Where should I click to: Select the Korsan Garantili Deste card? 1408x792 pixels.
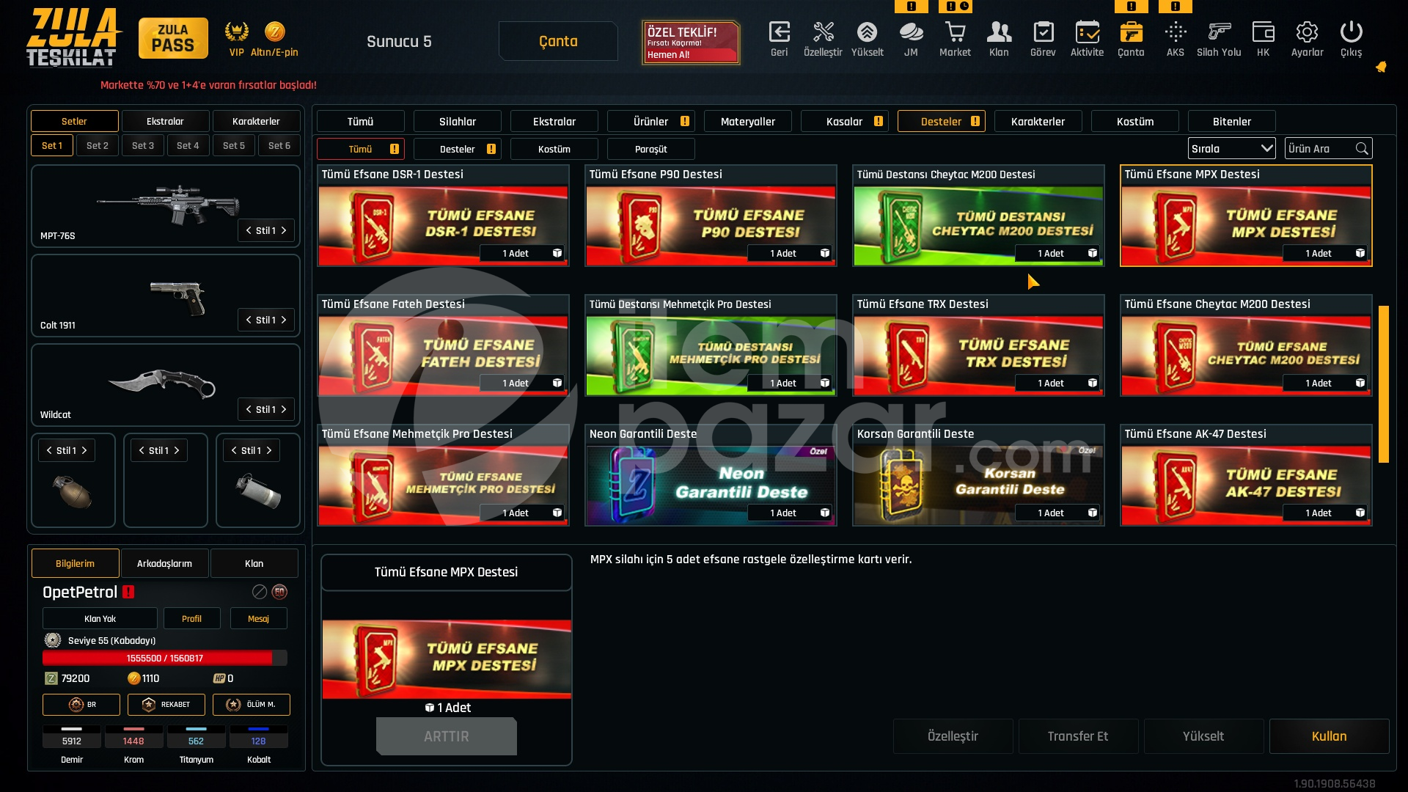(978, 475)
